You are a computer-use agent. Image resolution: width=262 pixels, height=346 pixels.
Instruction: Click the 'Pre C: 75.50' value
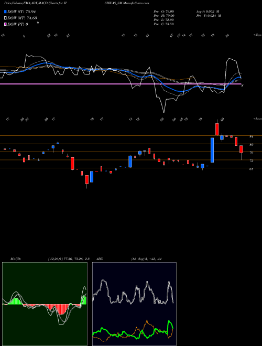[x=164, y=24]
